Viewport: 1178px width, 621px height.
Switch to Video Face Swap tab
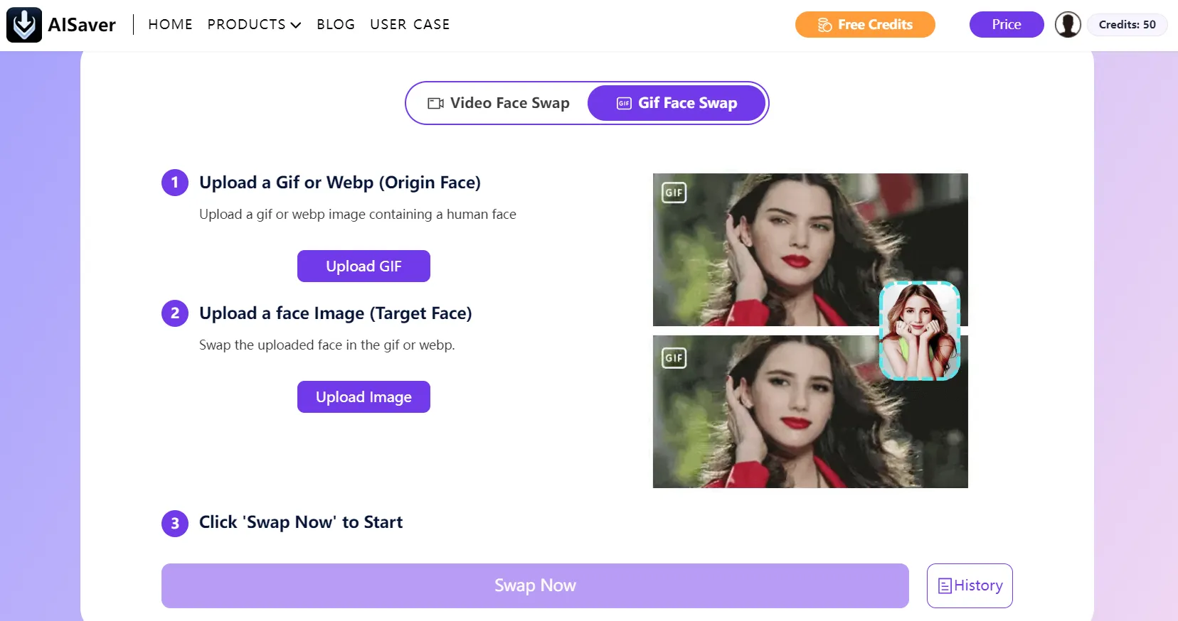[498, 103]
